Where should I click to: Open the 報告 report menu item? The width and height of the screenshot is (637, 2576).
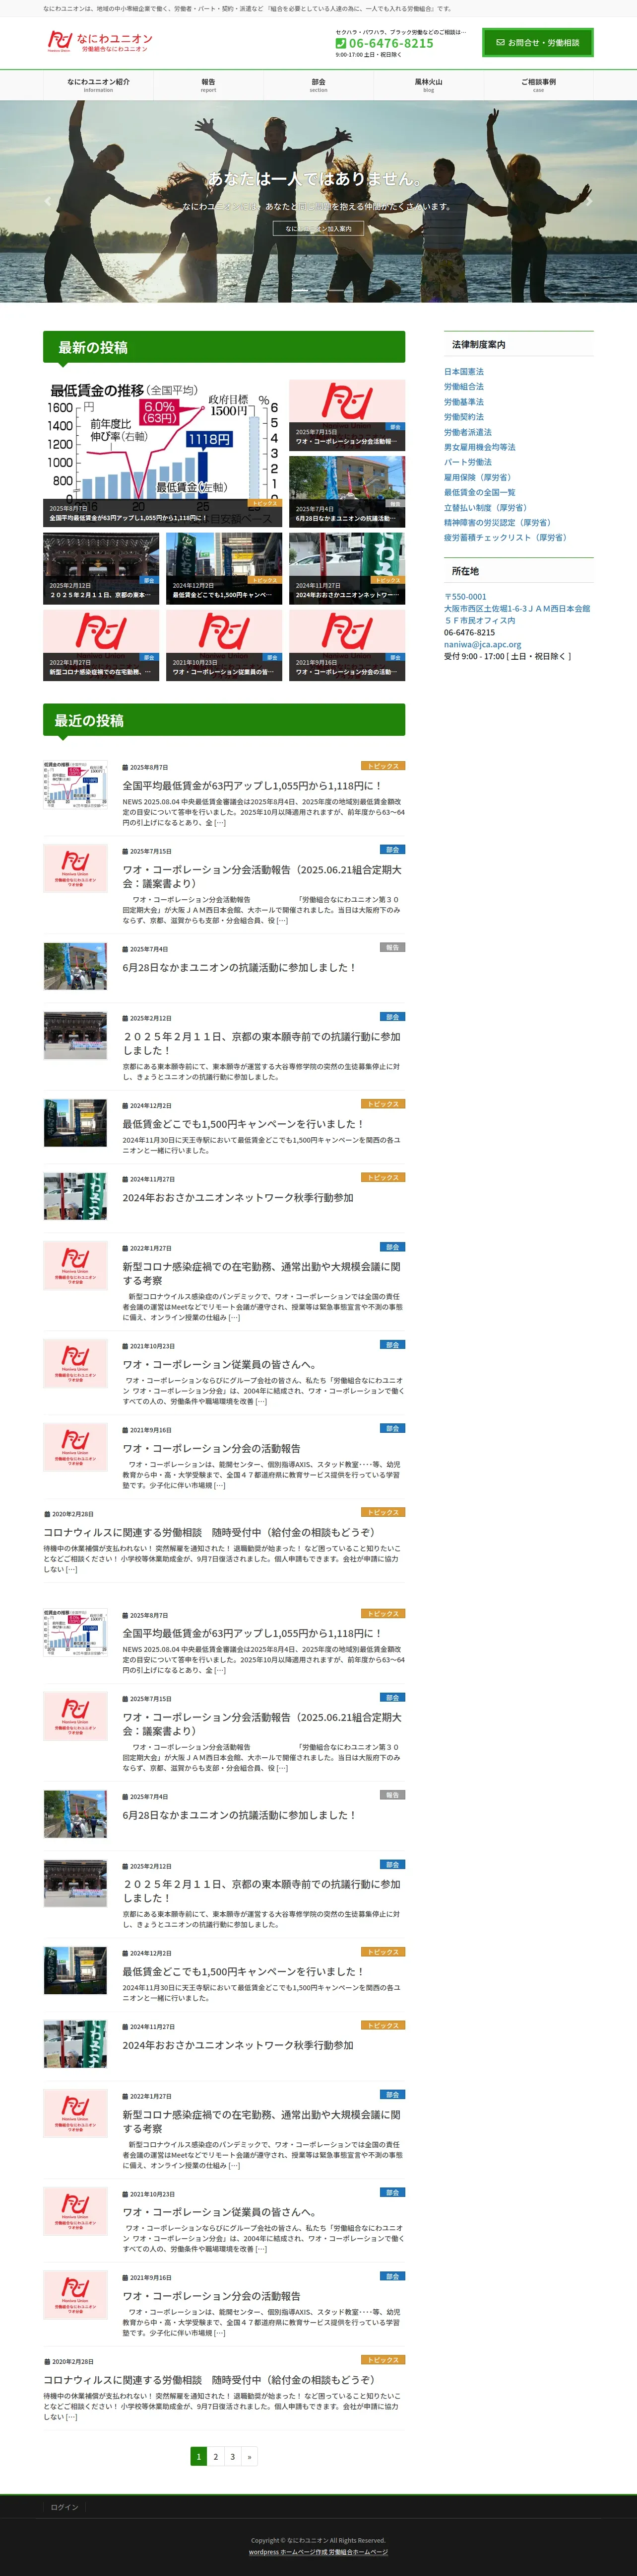[x=208, y=85]
